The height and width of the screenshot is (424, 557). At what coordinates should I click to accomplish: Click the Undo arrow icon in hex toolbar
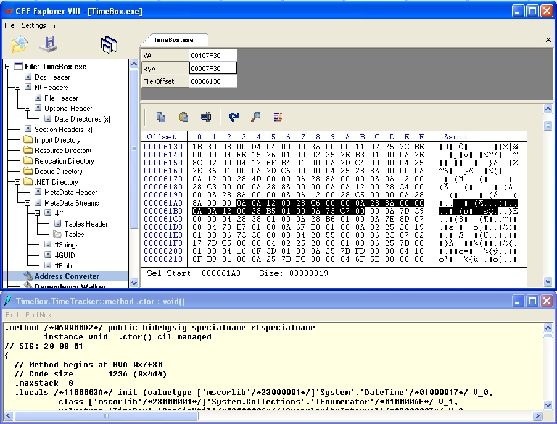coord(234,117)
